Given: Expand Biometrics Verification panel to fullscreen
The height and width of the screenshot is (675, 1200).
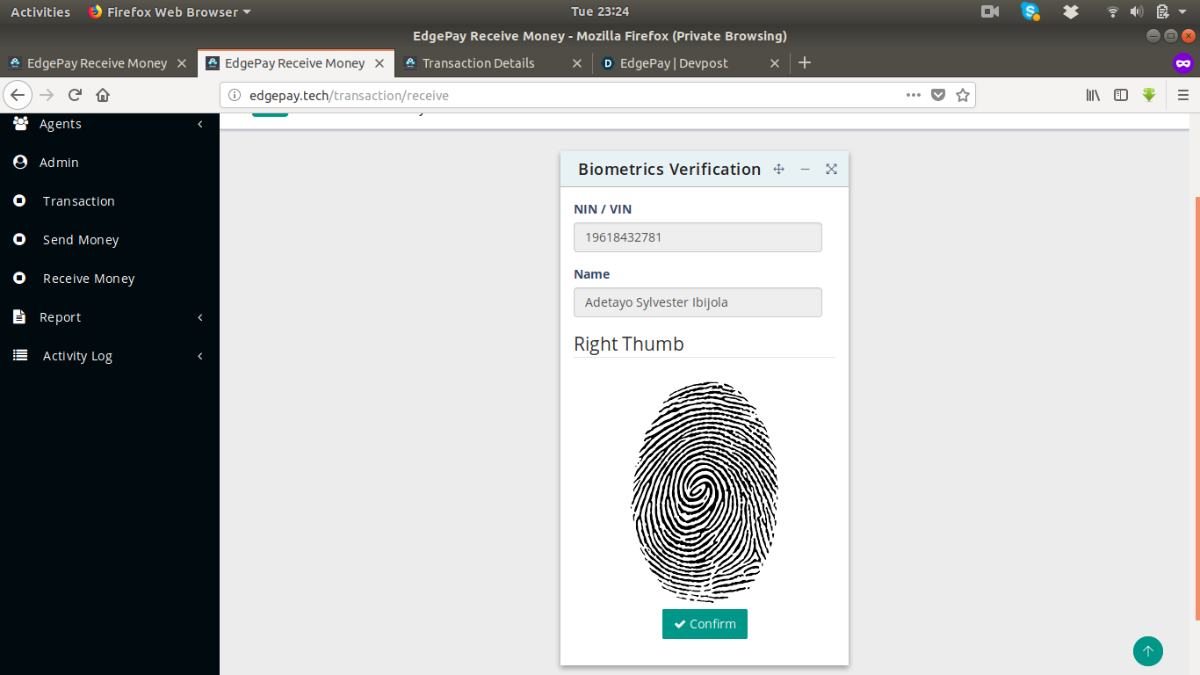Looking at the screenshot, I should point(831,169).
